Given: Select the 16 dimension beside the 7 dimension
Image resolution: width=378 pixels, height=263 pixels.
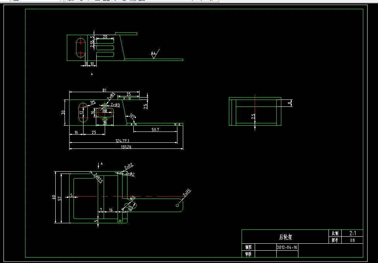Looking at the screenshot, I should point(111,210).
